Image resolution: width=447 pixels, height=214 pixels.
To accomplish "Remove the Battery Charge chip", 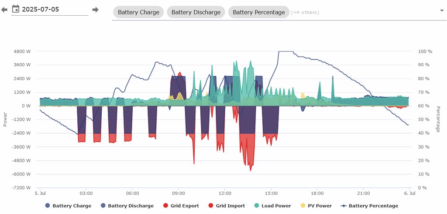I will [x=139, y=12].
